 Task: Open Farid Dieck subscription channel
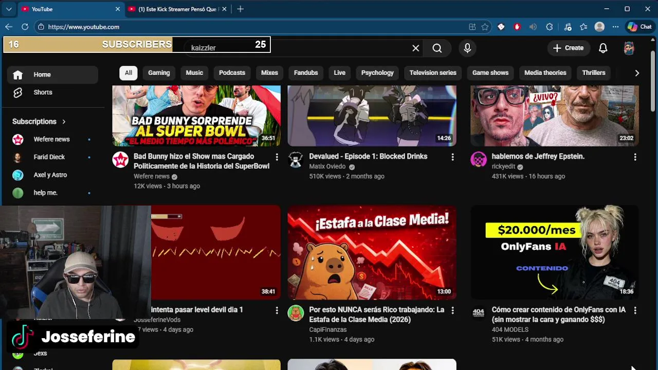(52, 157)
